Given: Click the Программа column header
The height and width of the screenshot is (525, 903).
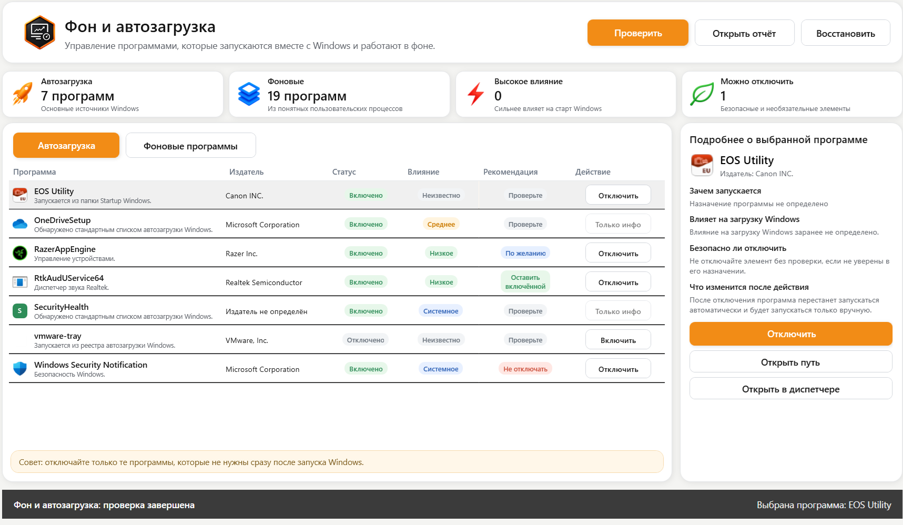Looking at the screenshot, I should (35, 172).
